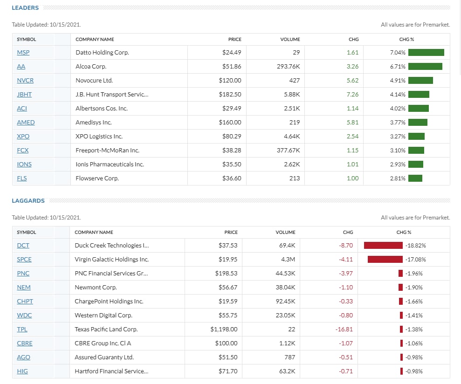The height and width of the screenshot is (384, 461).
Task: Open the AA symbol link
Action: pyautogui.click(x=21, y=67)
